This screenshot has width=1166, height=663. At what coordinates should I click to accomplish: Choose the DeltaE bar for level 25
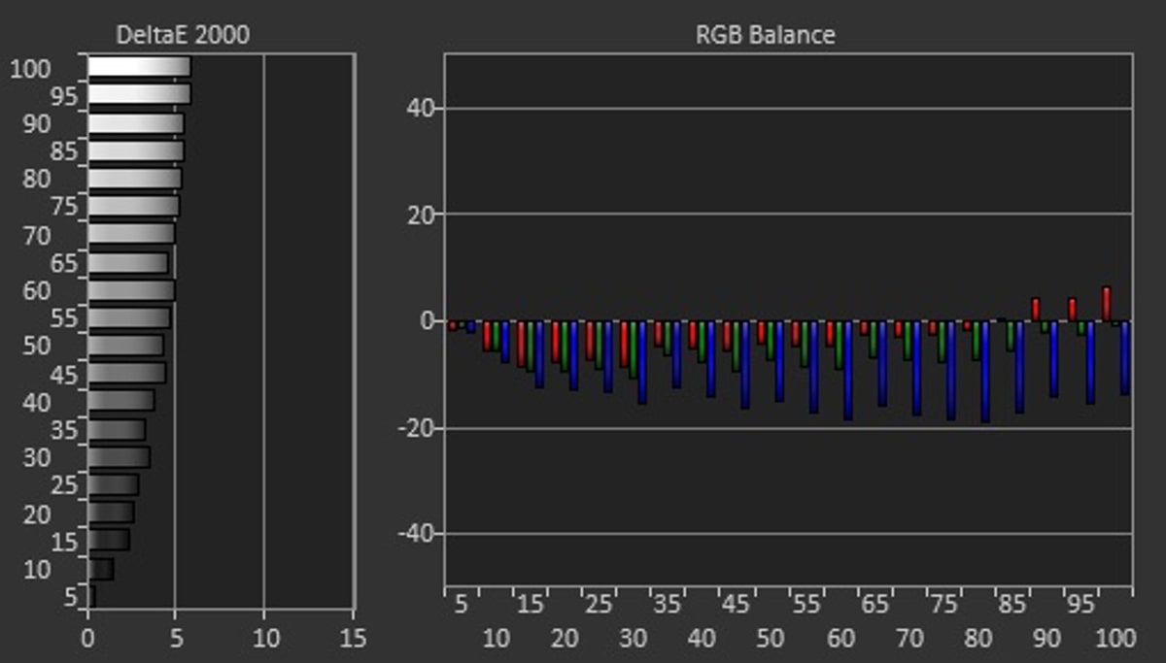tap(114, 484)
